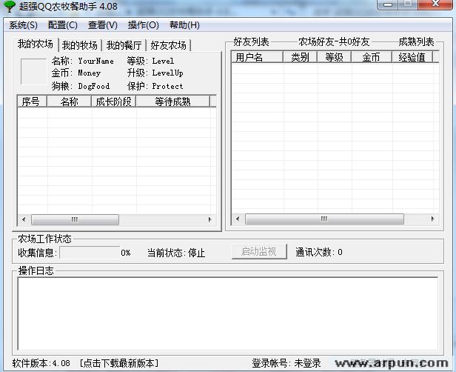Image resolution: width=456 pixels, height=372 pixels.
Task: Click the empty user avatar box
Action: (33, 72)
